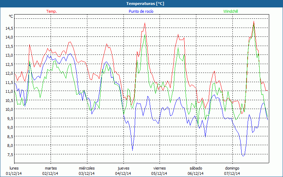Screen dimensions: 283x177
Task: Click the viernes day label
Action: tap(160, 168)
